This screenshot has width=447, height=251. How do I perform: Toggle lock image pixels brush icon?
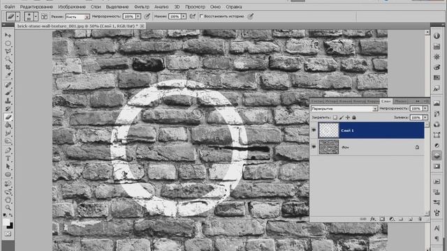[x=342, y=117]
